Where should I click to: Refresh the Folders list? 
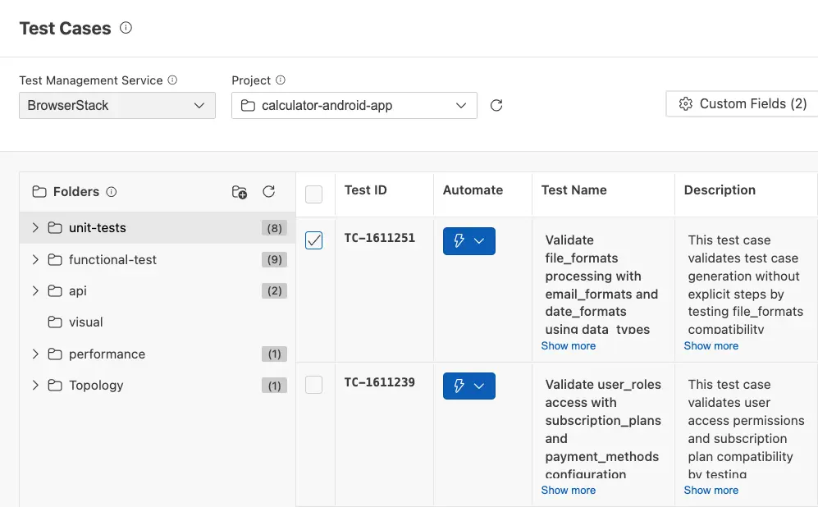tap(268, 191)
